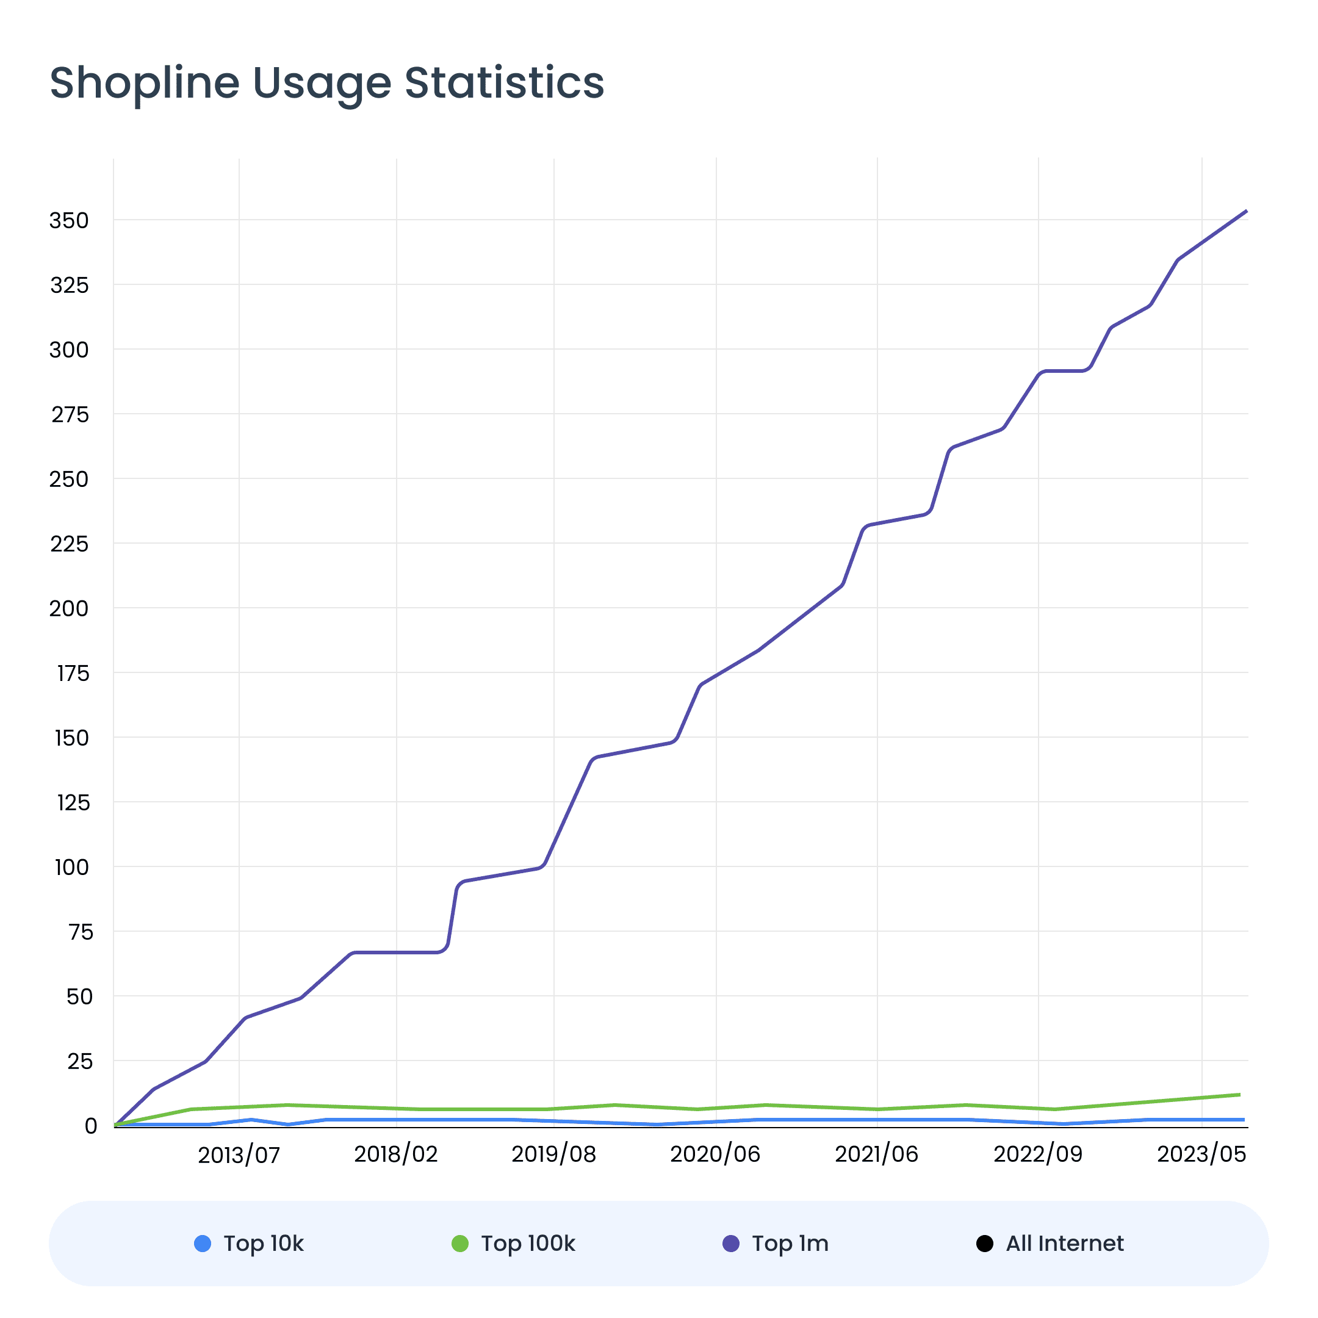Click the 150 y-axis label
Screen dimensions: 1318x1318
[71, 738]
